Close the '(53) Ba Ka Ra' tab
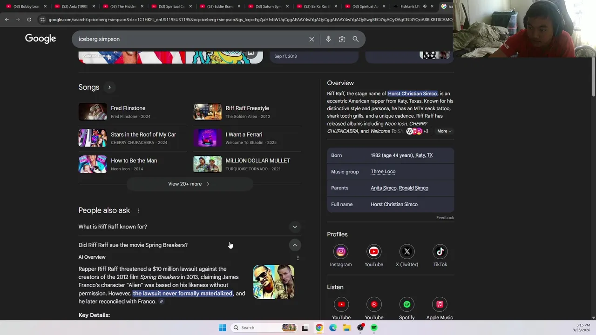This screenshot has height=335, width=596. click(x=336, y=7)
